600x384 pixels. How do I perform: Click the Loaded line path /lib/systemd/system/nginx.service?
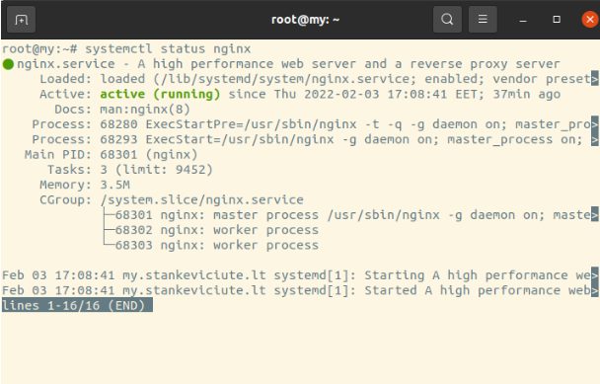click(284, 79)
